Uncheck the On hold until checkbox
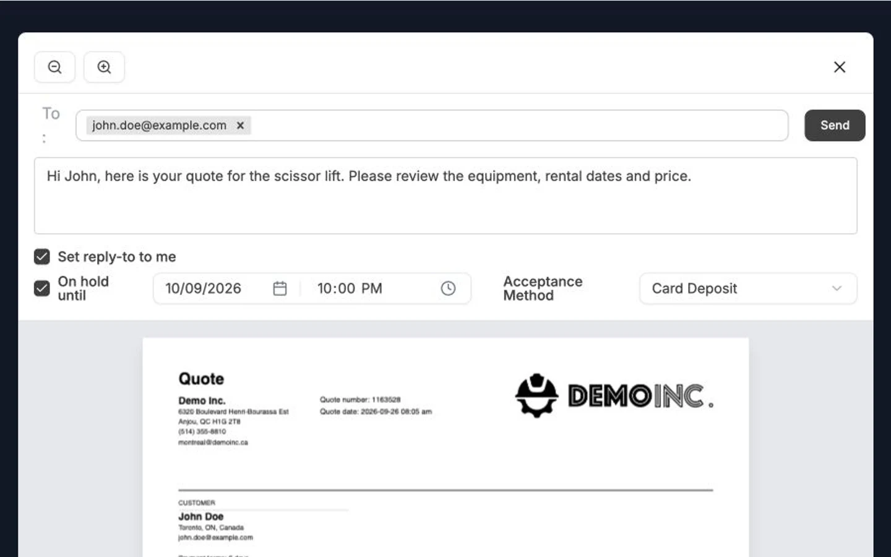 (42, 288)
